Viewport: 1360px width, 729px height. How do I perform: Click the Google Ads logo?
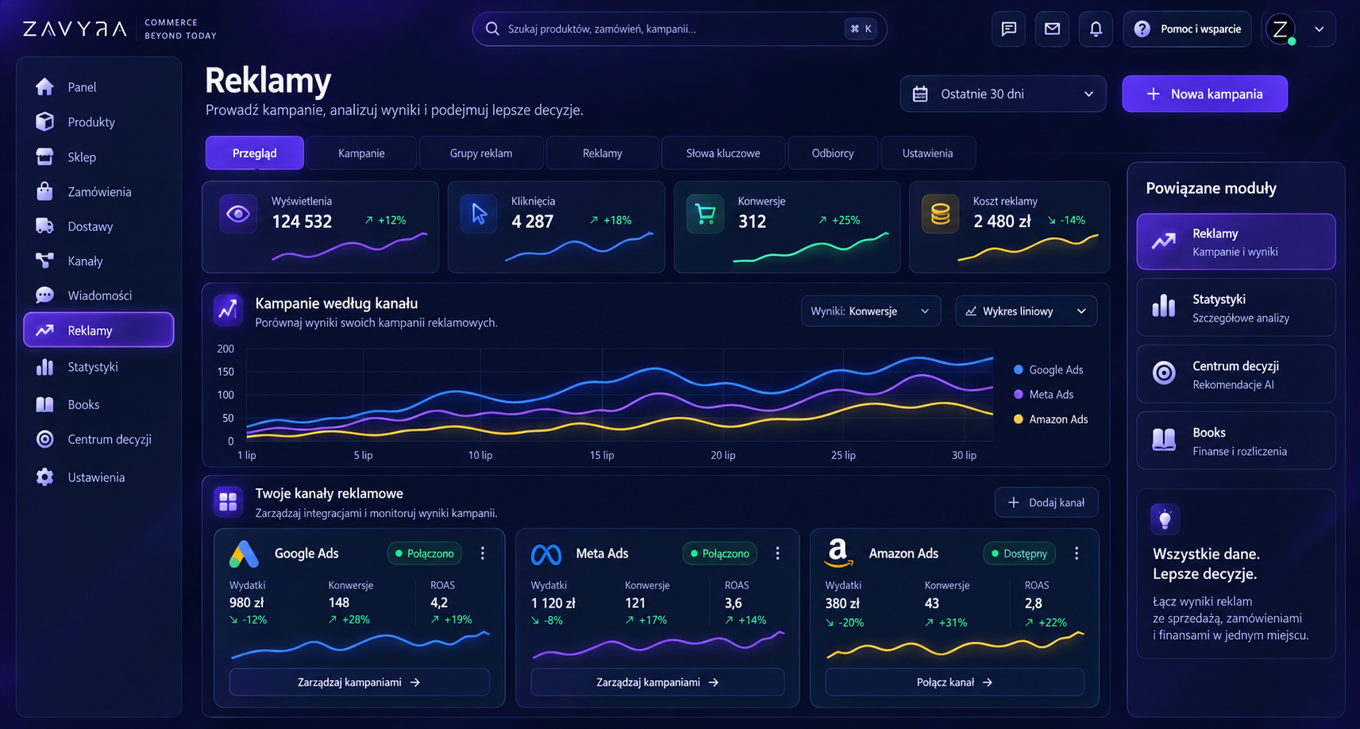point(244,553)
